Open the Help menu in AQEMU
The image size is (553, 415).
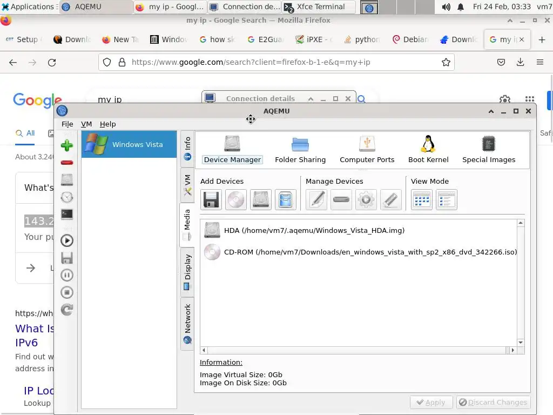click(x=107, y=124)
